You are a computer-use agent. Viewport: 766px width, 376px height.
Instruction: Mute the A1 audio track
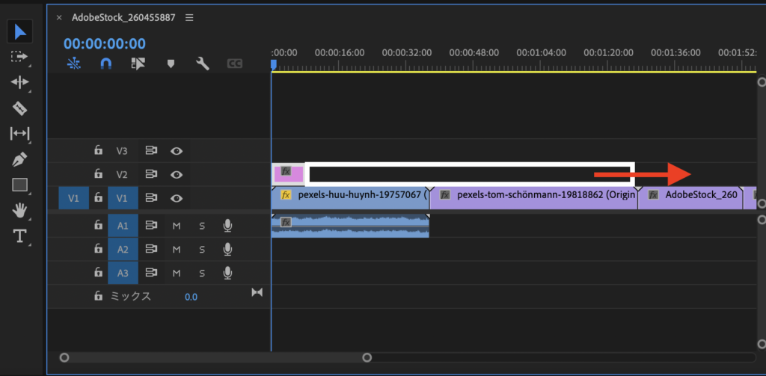point(177,226)
